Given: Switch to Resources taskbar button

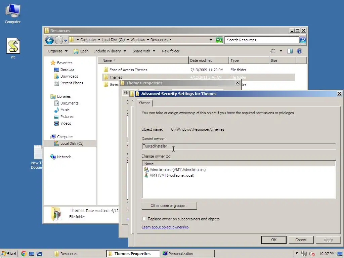Looking at the screenshot, I should [79, 254].
